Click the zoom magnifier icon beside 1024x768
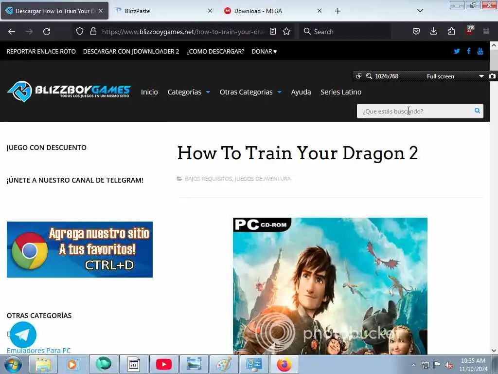Viewport: 498px width, 374px height. point(369,76)
